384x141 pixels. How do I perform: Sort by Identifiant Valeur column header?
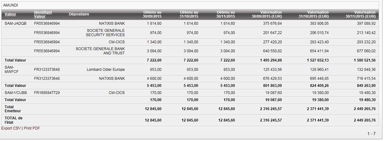[43, 14]
